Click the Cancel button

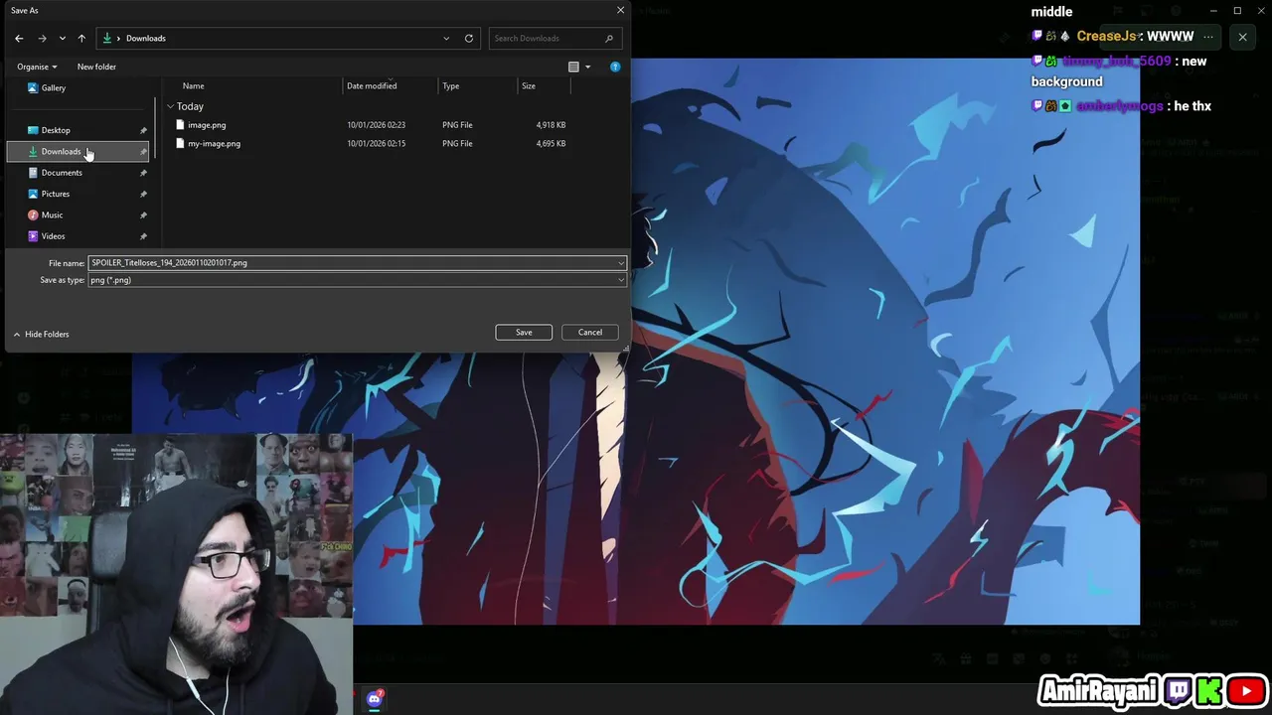(x=590, y=332)
